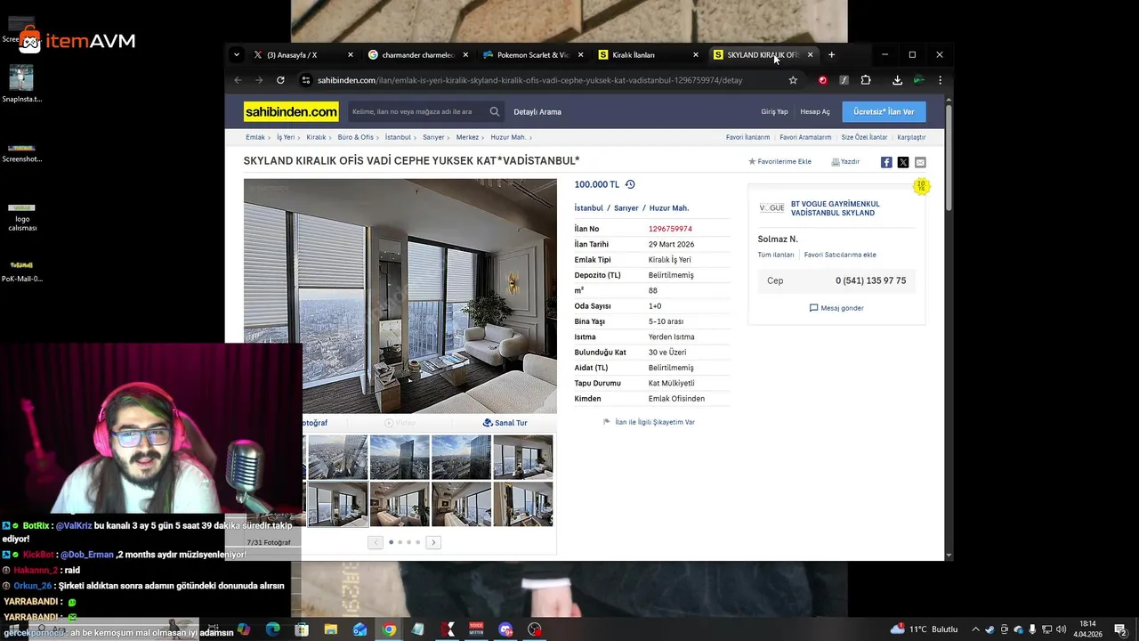Open the Chrome extensions puzzle icon
1139x641 pixels.
pyautogui.click(x=866, y=80)
